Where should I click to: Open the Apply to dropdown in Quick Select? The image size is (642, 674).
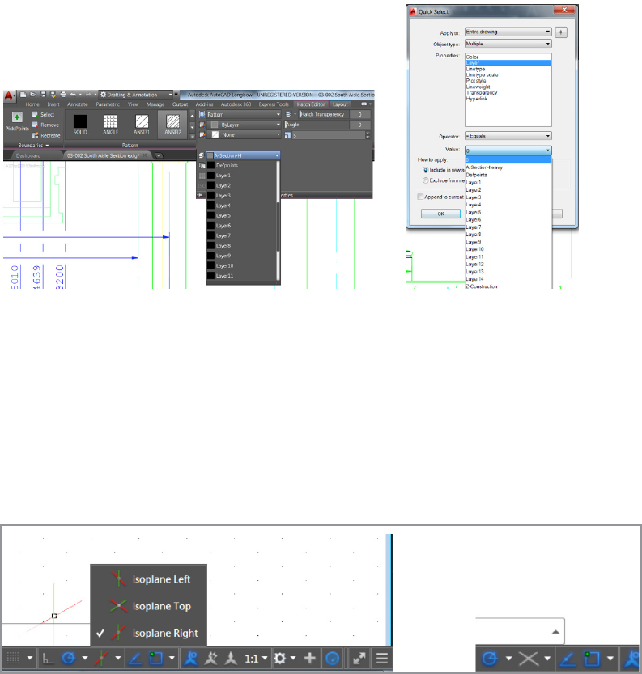508,32
